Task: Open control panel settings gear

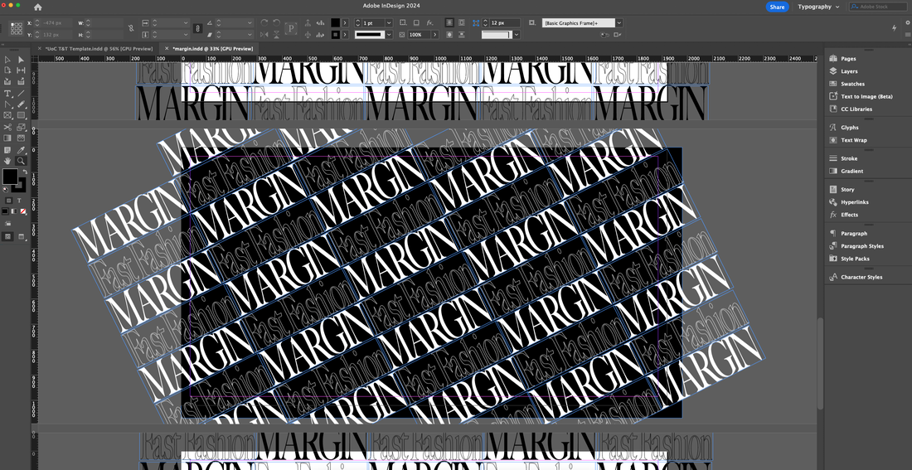Action: click(908, 22)
